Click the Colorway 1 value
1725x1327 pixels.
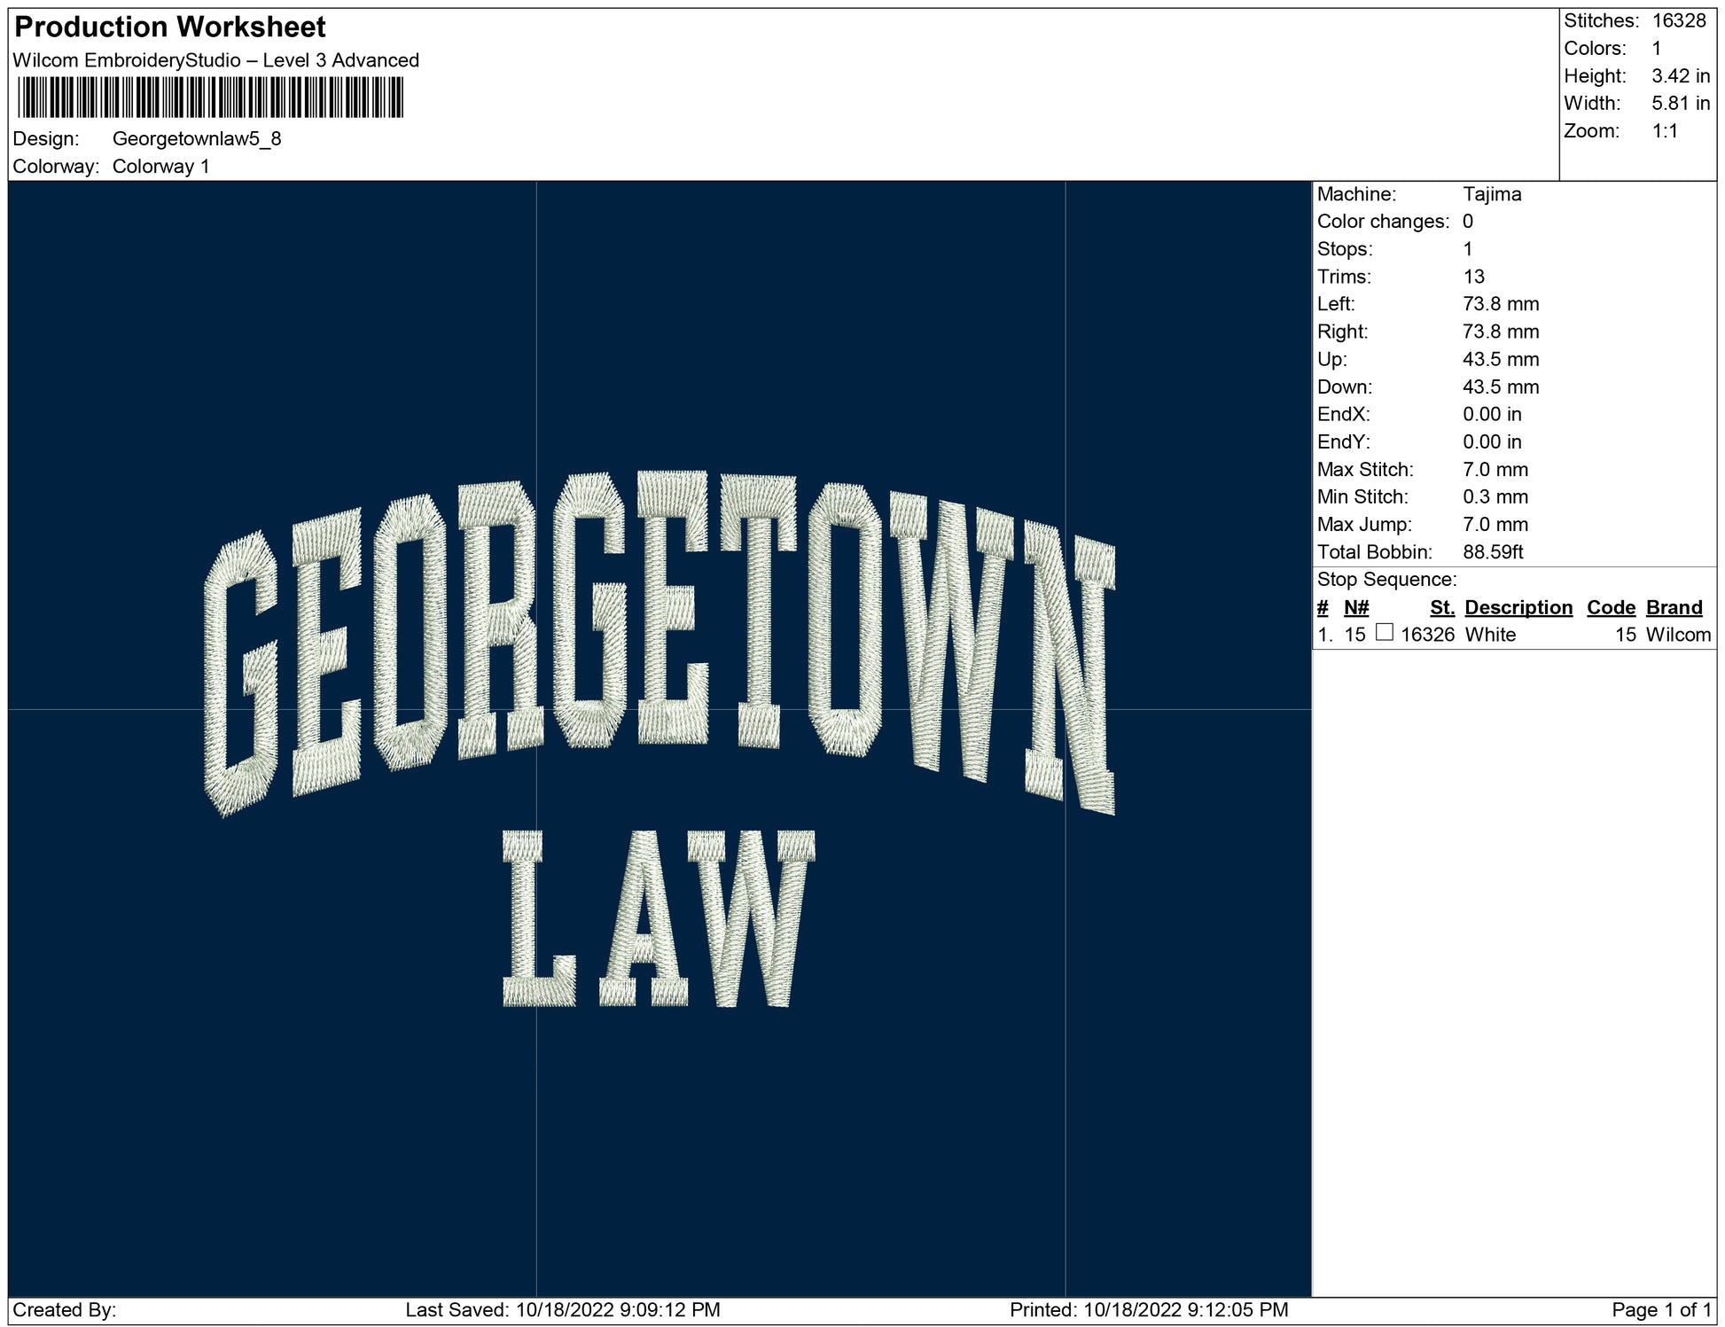tap(160, 167)
